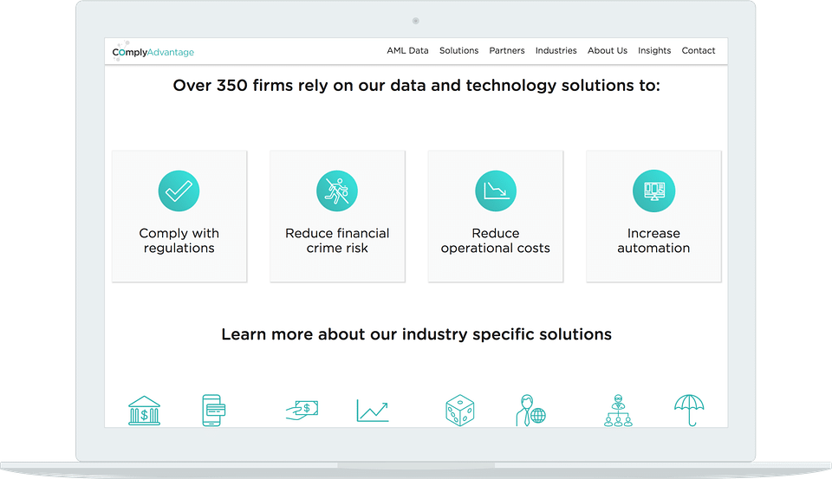
Task: Click the crossed-out running thief icon
Action: click(x=337, y=191)
